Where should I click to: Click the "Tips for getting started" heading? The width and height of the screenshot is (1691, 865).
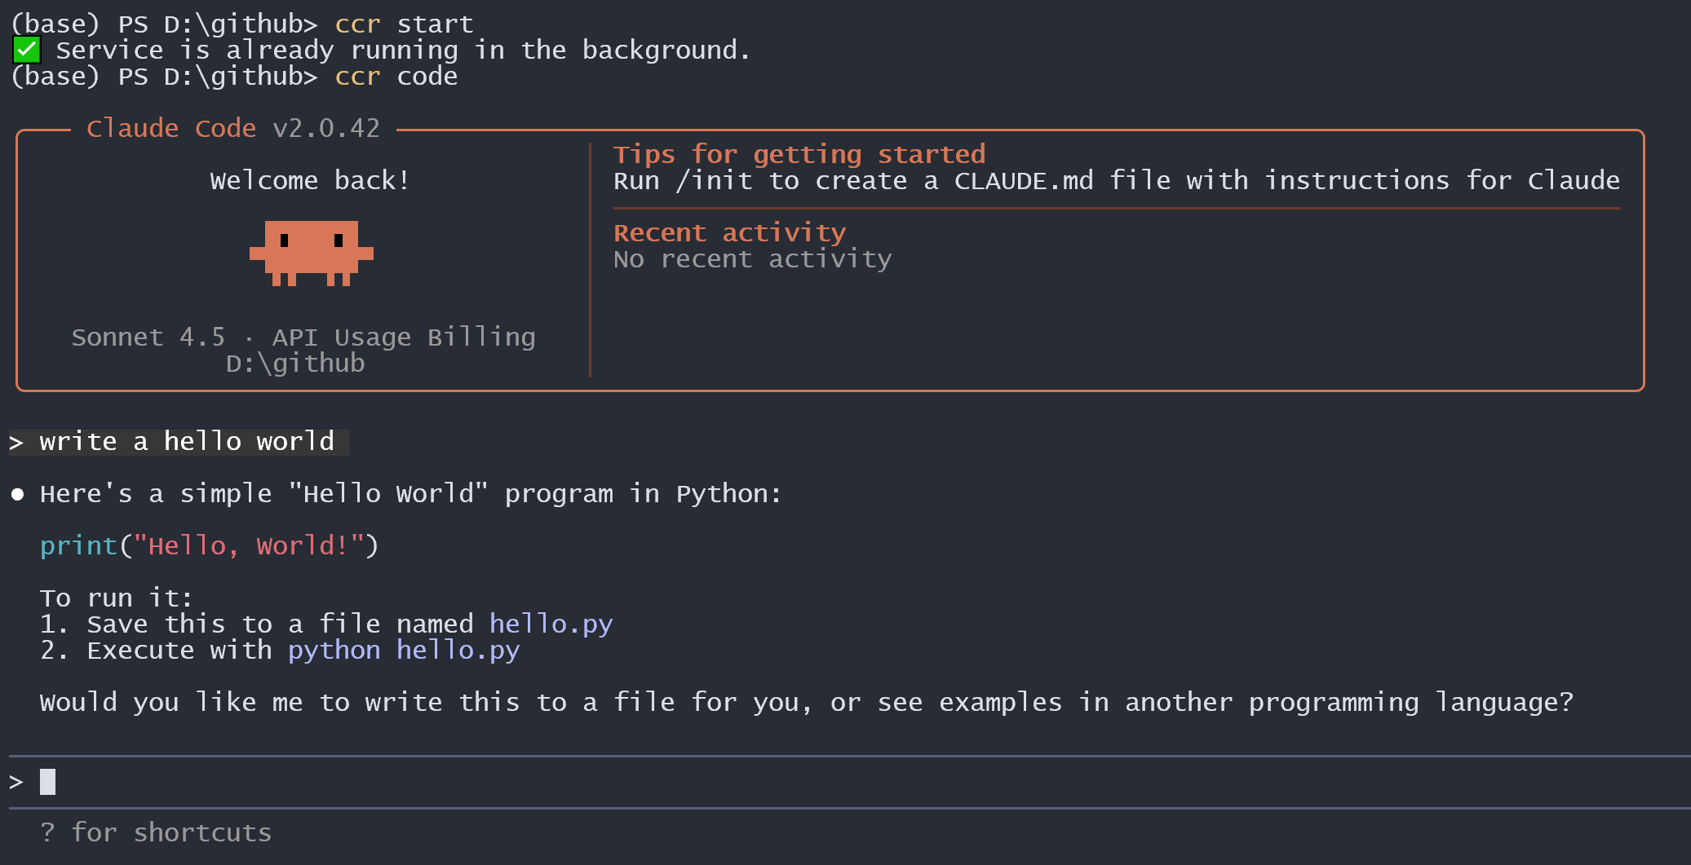click(799, 154)
